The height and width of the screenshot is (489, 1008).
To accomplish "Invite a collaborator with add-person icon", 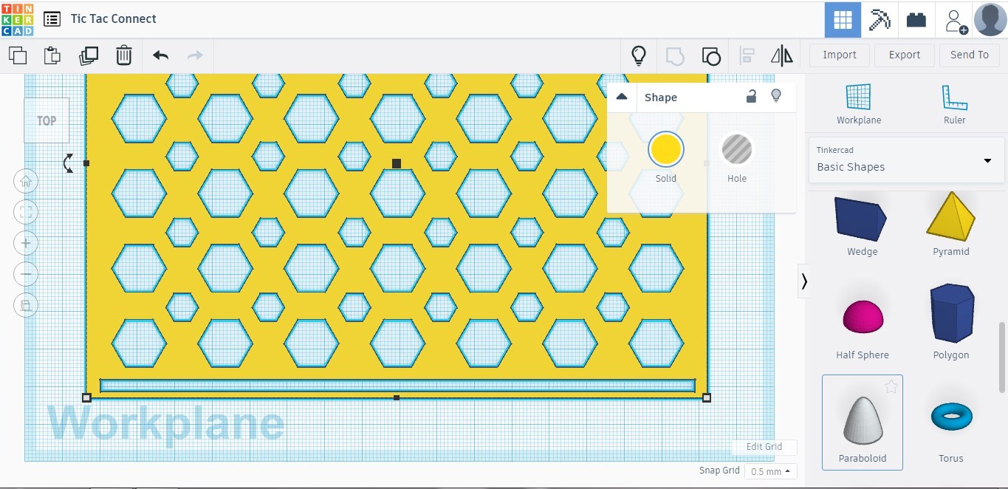I will (x=956, y=21).
